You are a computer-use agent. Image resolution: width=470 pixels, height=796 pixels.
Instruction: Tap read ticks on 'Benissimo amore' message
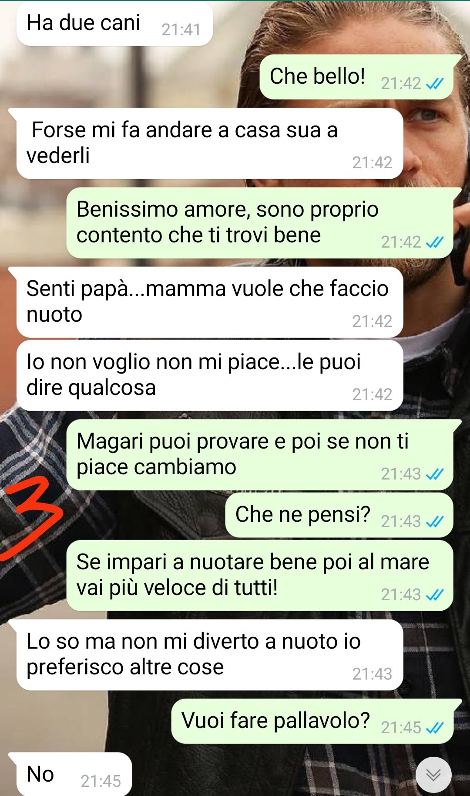[435, 242]
